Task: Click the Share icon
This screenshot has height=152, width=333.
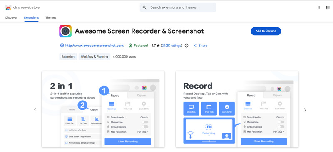Action: [x=195, y=46]
